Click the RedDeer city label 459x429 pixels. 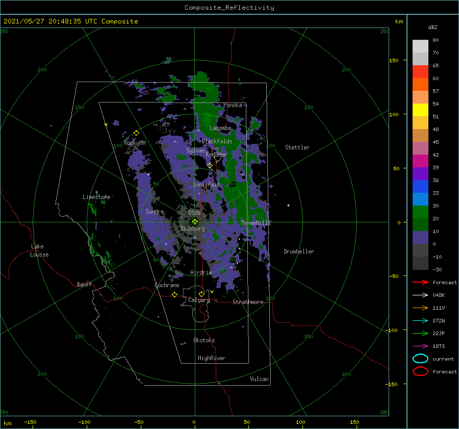click(x=216, y=155)
